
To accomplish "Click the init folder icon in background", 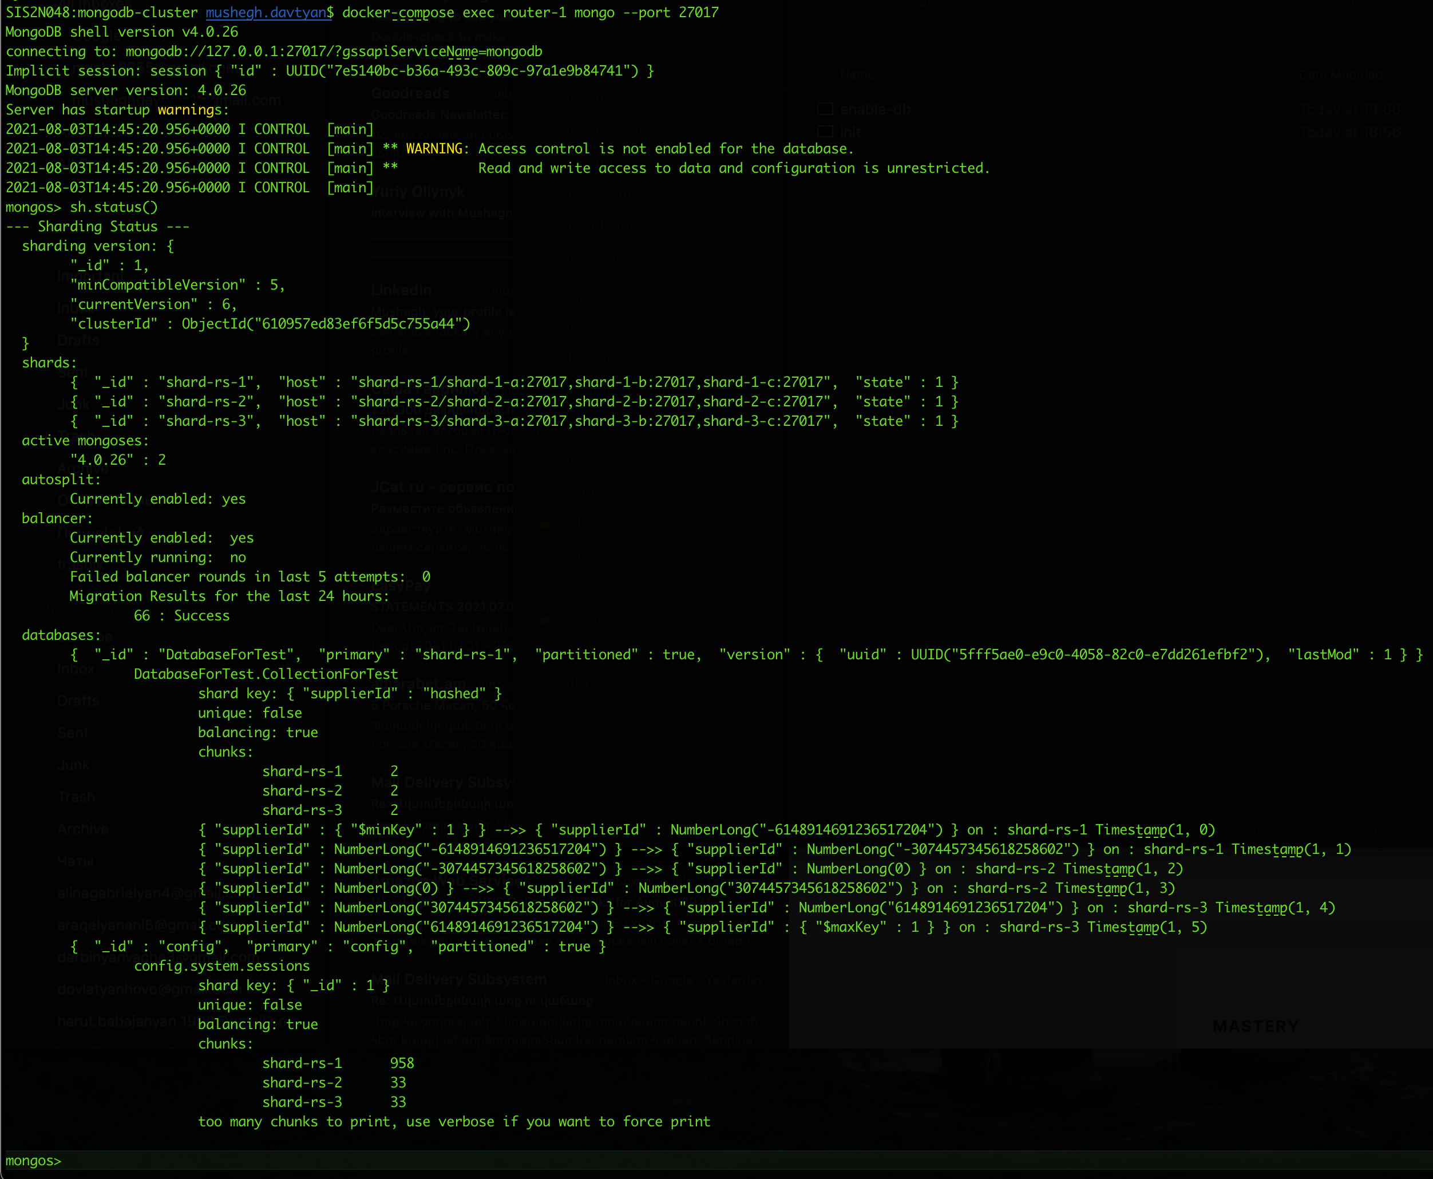I will 825,132.
